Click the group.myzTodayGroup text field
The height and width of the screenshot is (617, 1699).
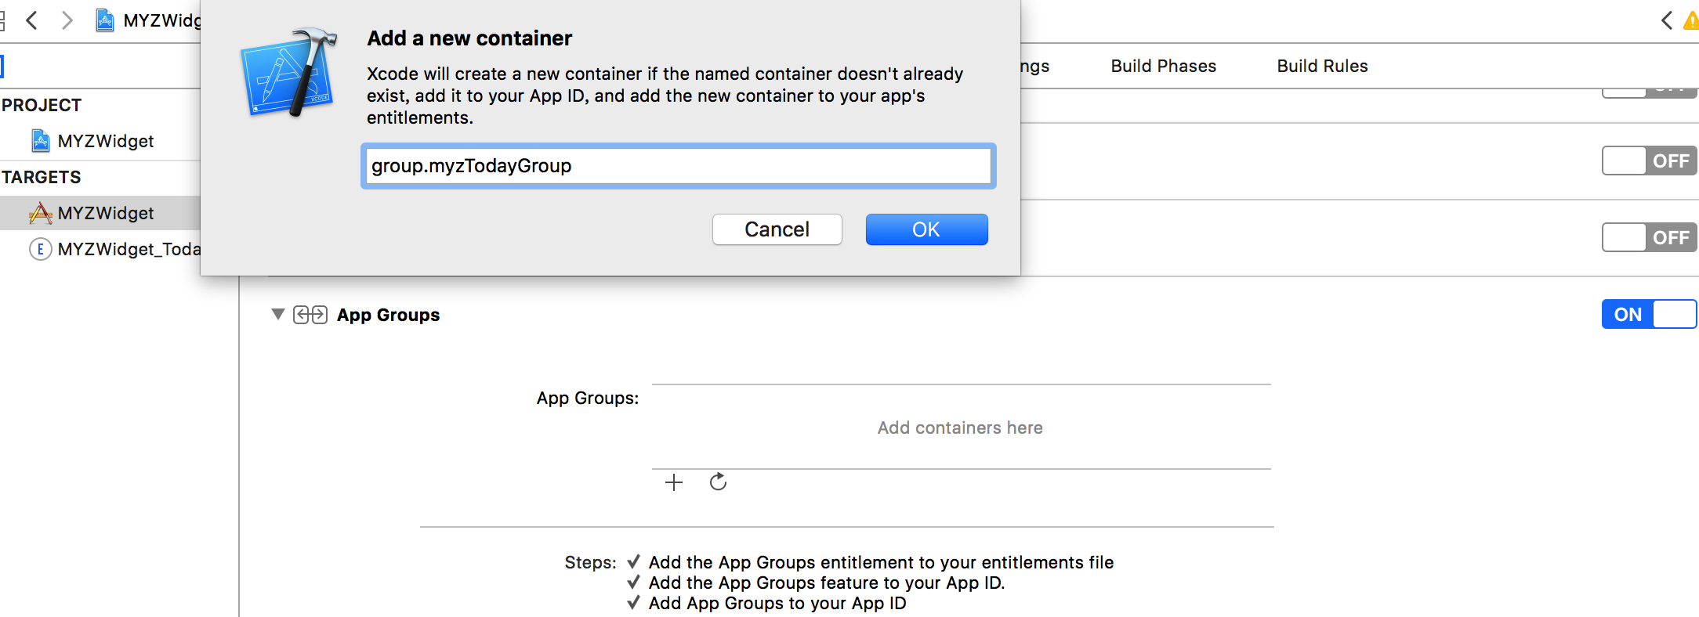tap(678, 166)
